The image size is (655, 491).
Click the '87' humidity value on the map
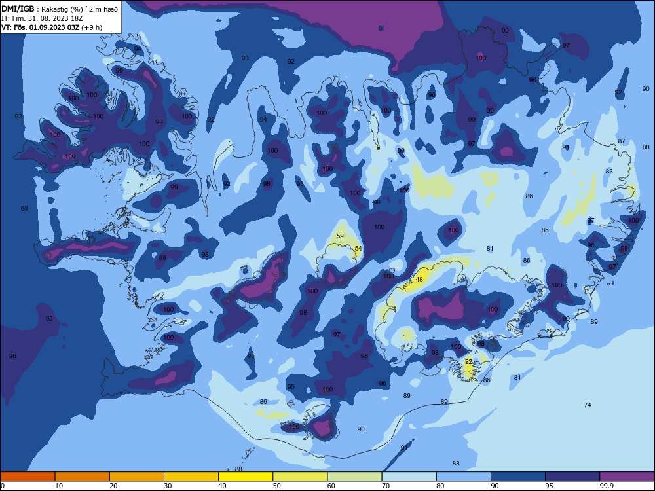(622, 141)
